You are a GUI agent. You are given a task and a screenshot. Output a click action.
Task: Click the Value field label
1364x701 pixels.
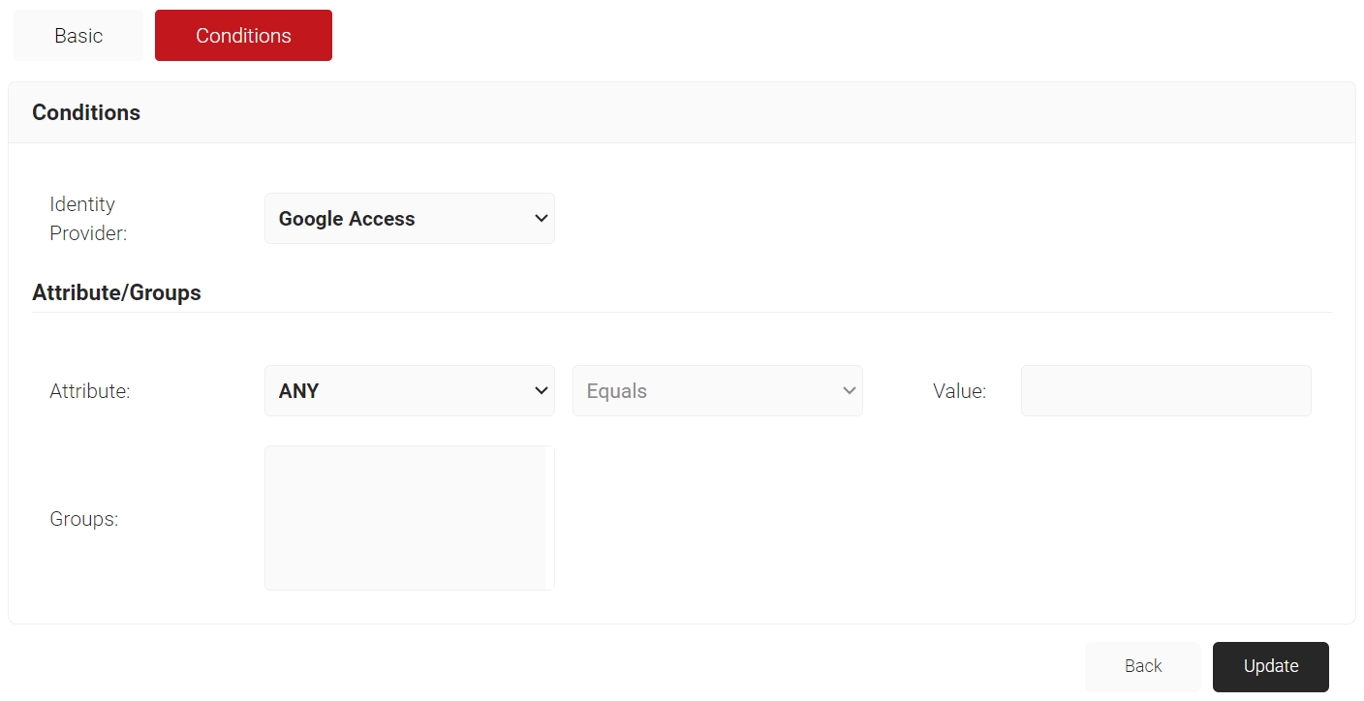coord(959,391)
